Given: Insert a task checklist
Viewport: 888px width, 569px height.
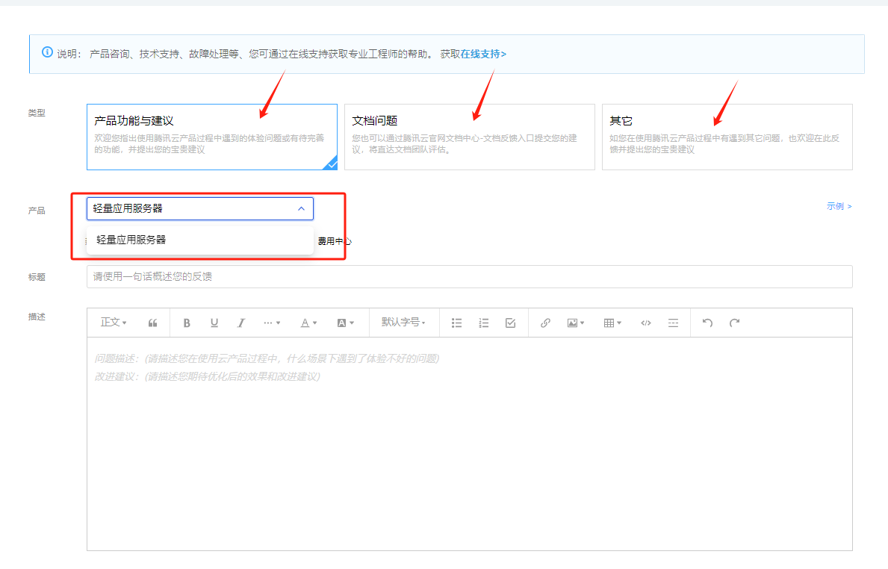Looking at the screenshot, I should click(510, 323).
